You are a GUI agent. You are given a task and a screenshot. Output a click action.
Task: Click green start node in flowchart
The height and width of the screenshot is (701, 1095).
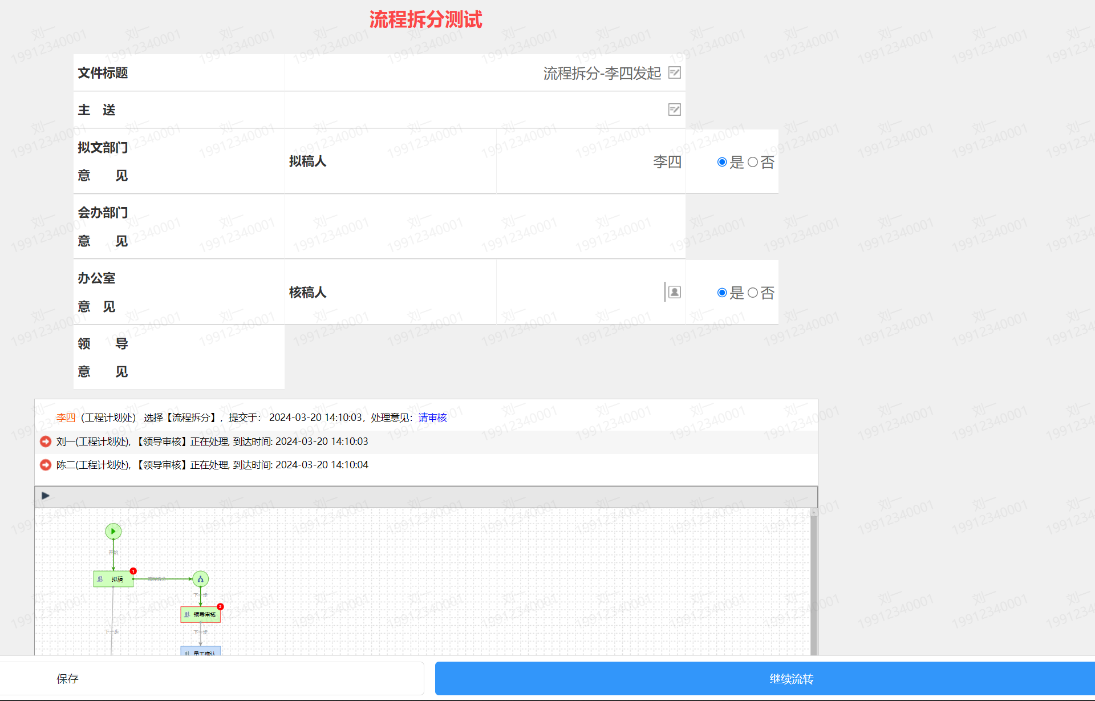113,531
